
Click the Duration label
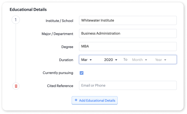pos(66,60)
